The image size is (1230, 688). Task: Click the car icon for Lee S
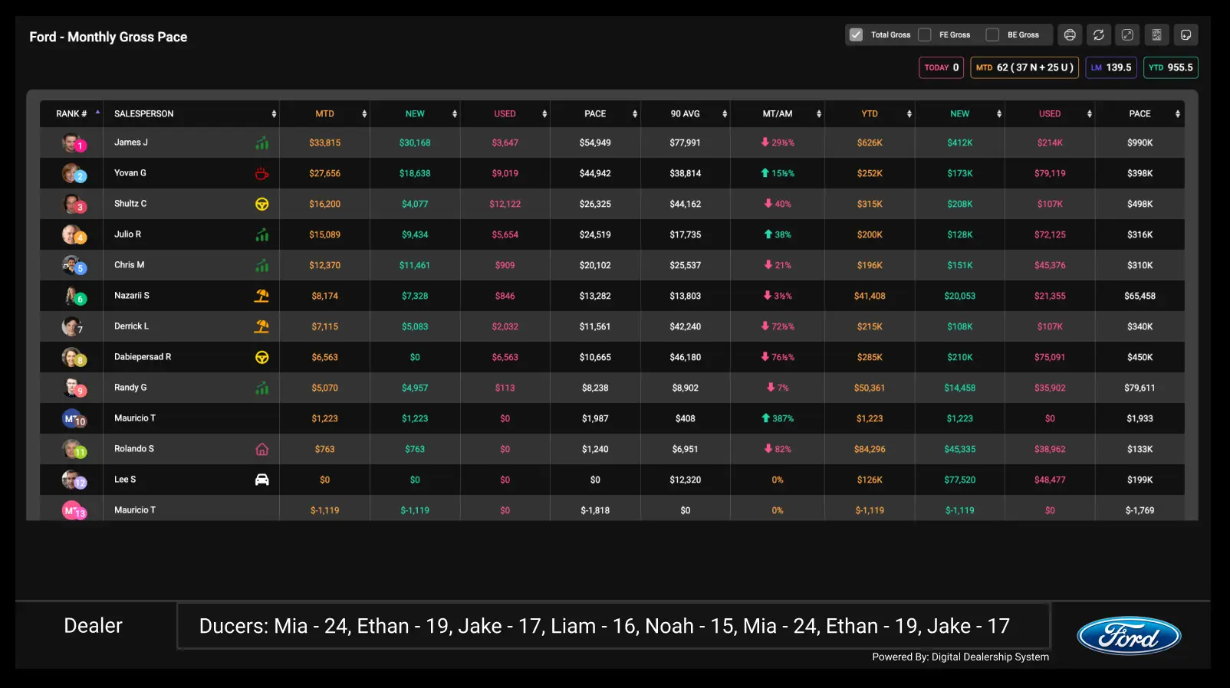pos(262,480)
